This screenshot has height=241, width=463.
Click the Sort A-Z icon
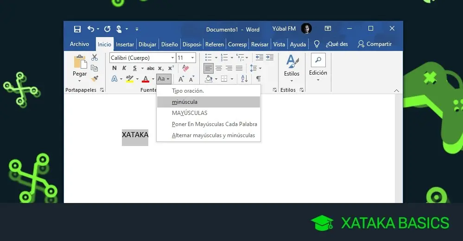point(244,79)
